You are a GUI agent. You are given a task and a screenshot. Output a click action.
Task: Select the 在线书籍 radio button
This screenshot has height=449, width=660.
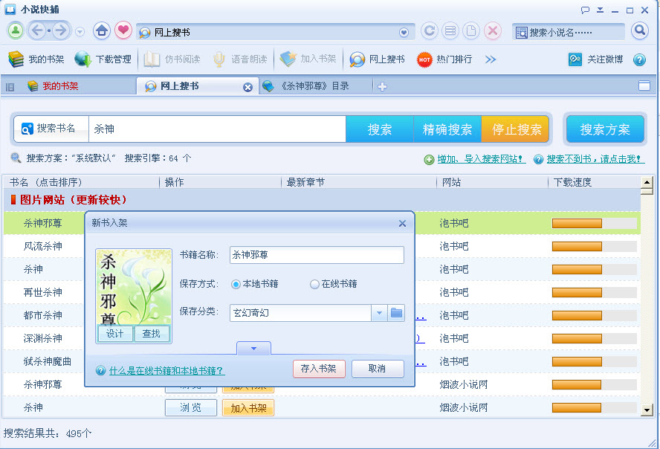point(314,285)
